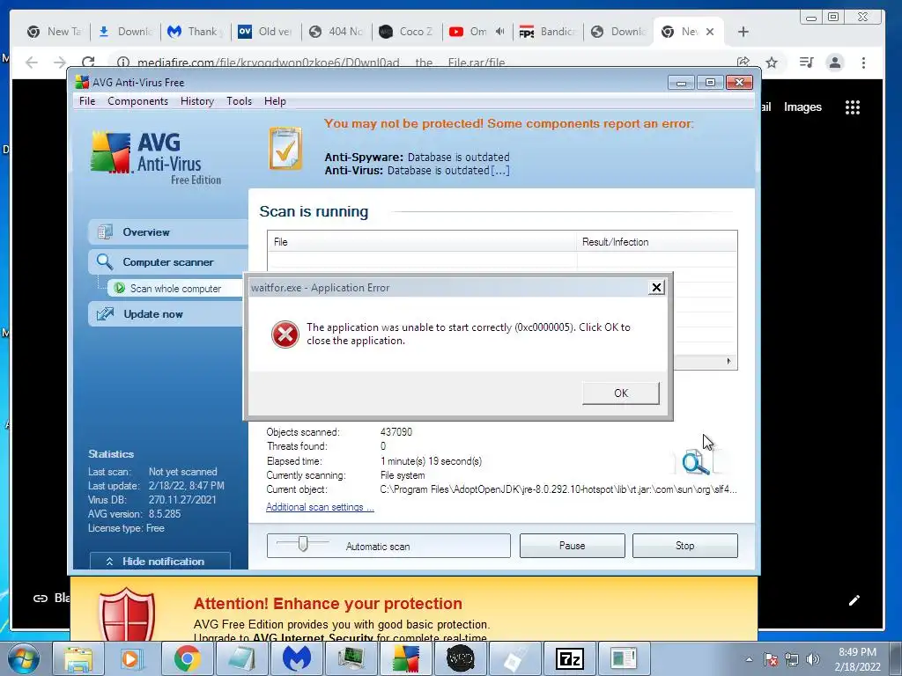Stop the running AVG scan

[684, 546]
